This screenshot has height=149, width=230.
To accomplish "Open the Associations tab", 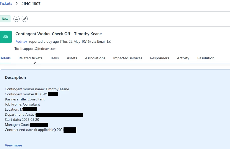I will tap(95, 58).
